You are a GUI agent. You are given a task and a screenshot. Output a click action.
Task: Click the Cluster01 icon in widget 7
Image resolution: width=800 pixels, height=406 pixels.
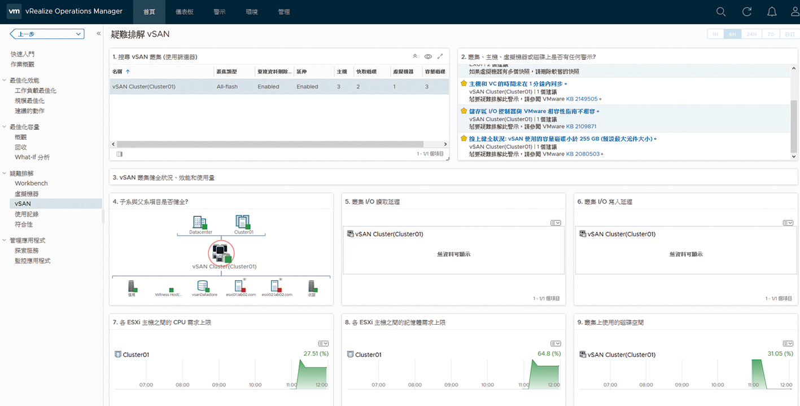click(118, 355)
